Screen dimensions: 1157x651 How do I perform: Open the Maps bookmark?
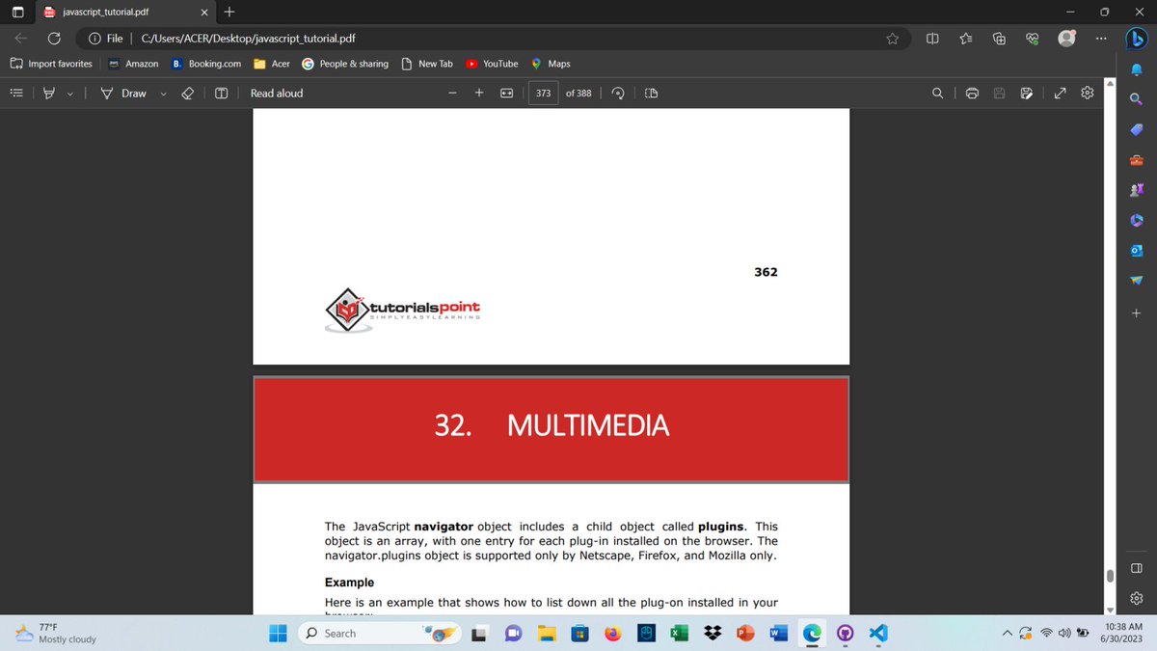tap(551, 64)
